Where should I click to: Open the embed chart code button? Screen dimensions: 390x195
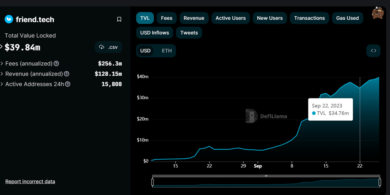(x=373, y=51)
